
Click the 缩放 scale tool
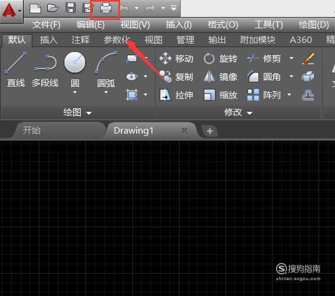(220, 95)
